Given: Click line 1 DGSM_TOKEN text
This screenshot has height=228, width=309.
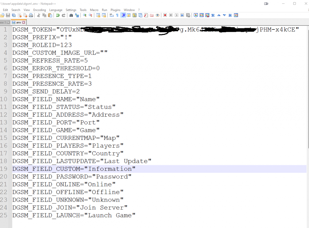Looking at the screenshot, I should (x=155, y=30).
